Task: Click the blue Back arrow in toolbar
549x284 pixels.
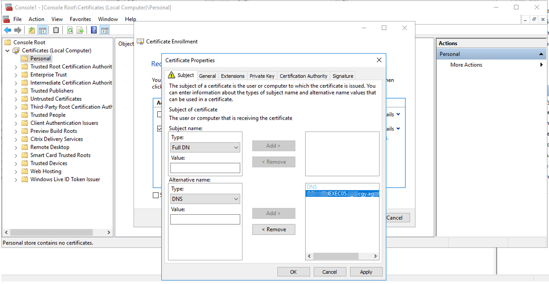Action: (7, 30)
